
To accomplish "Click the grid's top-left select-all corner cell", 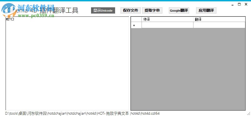I will 136,20.
